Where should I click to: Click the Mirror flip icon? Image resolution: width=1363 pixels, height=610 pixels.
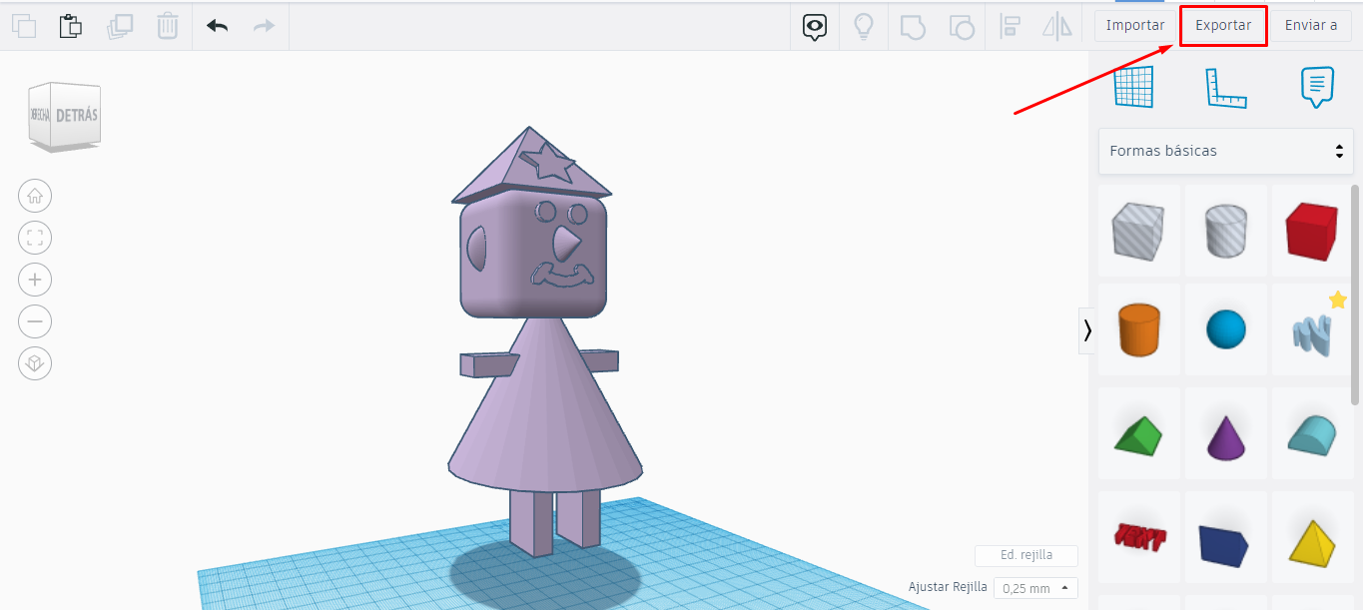[x=1056, y=26]
